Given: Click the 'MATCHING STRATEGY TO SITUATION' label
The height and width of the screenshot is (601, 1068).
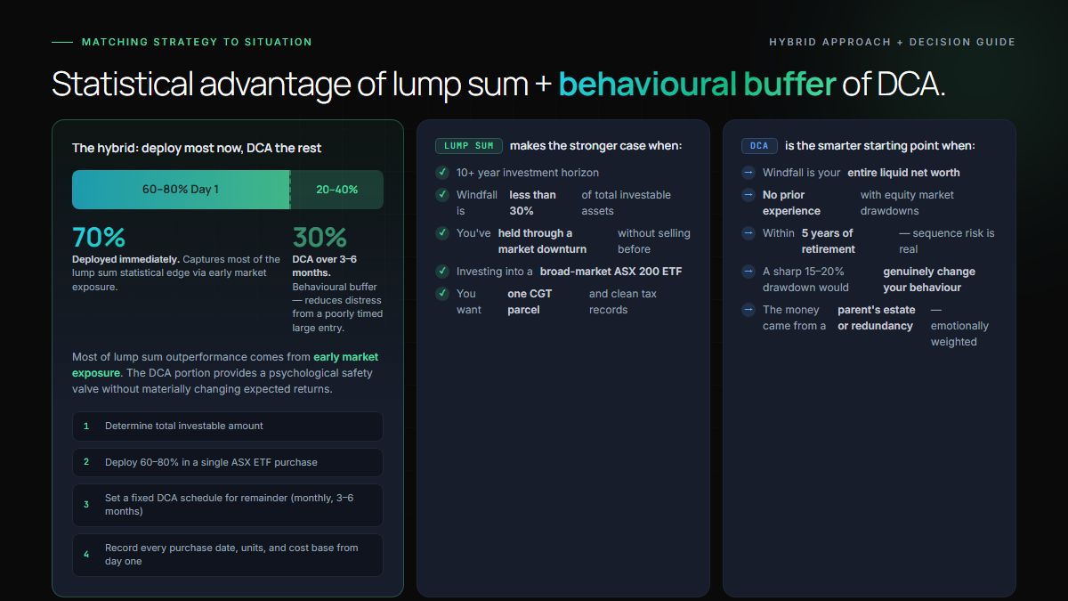Looking at the screenshot, I should point(197,42).
